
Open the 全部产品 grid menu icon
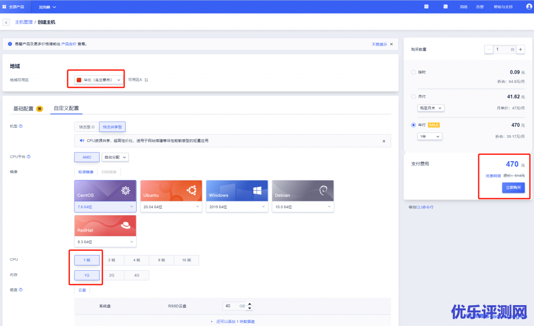(5, 7)
